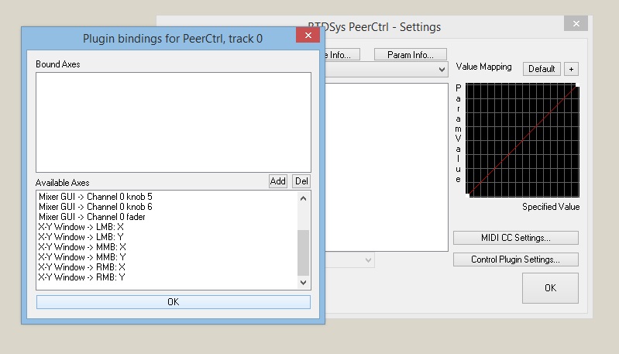619x354 pixels.
Task: Select X-Y Window -> MMB: X
Action: click(x=82, y=247)
